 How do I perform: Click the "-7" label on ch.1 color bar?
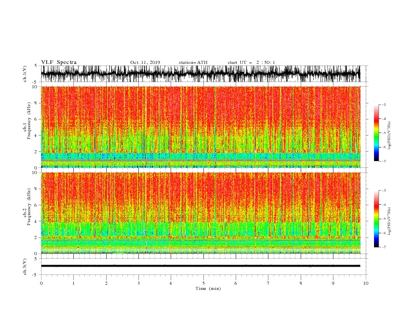click(x=384, y=161)
